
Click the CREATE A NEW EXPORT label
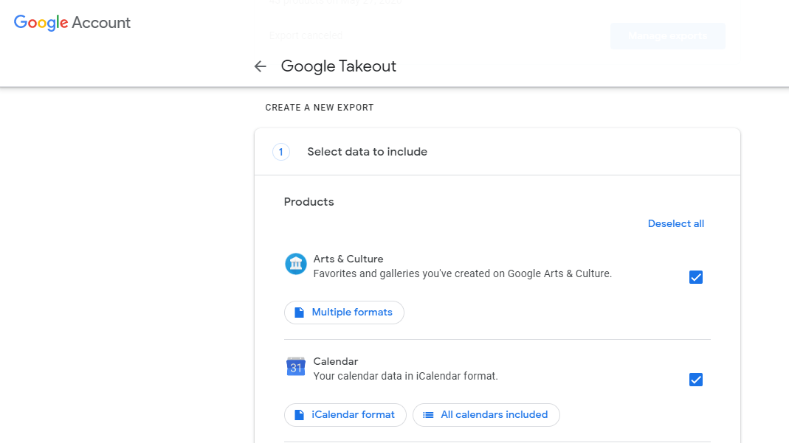pyautogui.click(x=319, y=107)
